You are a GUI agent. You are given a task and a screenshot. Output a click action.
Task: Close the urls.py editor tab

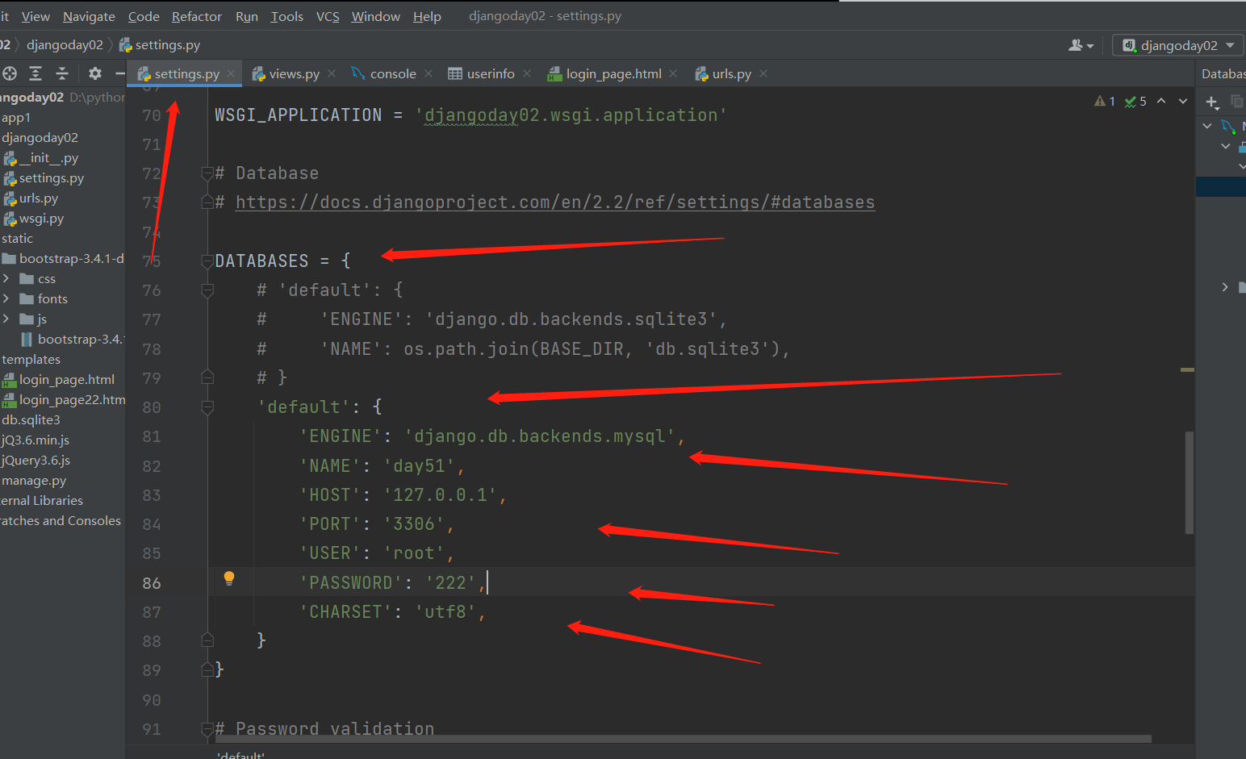tap(763, 73)
